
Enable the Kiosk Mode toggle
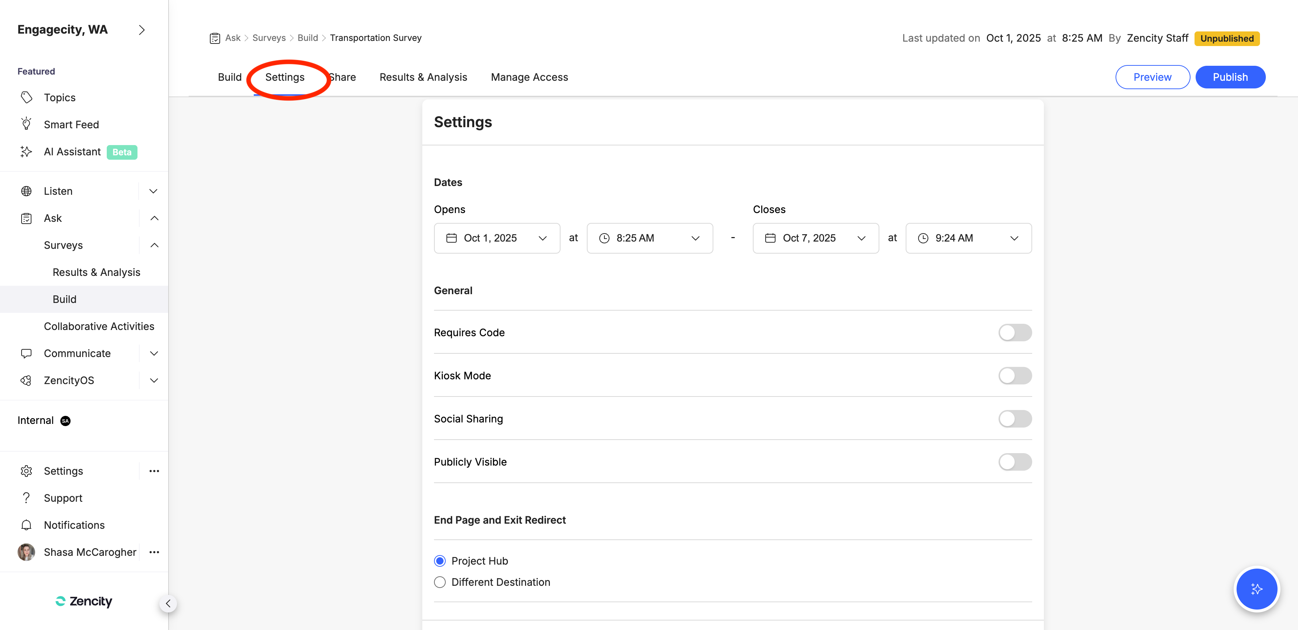(1015, 375)
